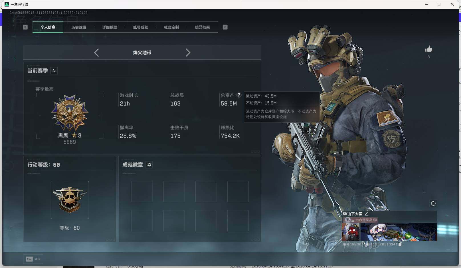Screen dimensions: 461x268
Task: Select the top-right empty achievement badge slot
Action: pos(238,192)
